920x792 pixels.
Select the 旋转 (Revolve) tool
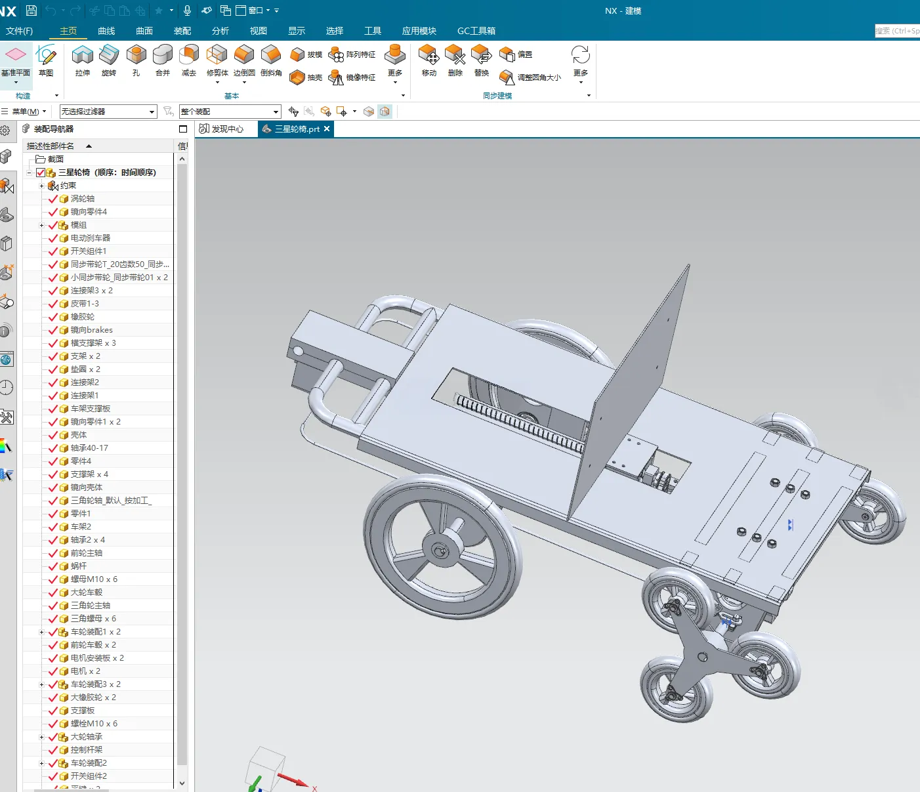tap(109, 61)
